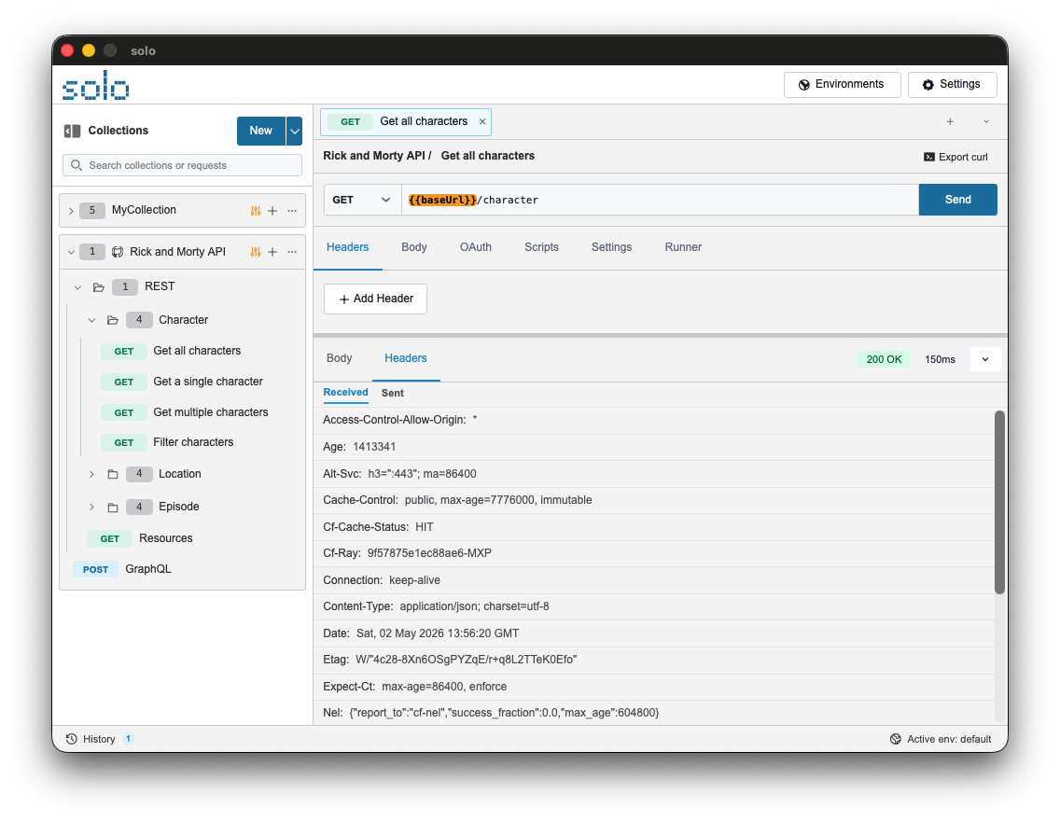Select the response Headers tab

(406, 358)
